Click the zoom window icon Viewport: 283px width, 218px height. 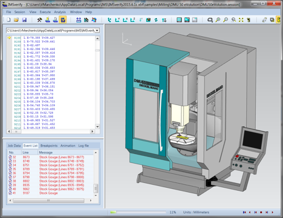[x=210, y=20]
